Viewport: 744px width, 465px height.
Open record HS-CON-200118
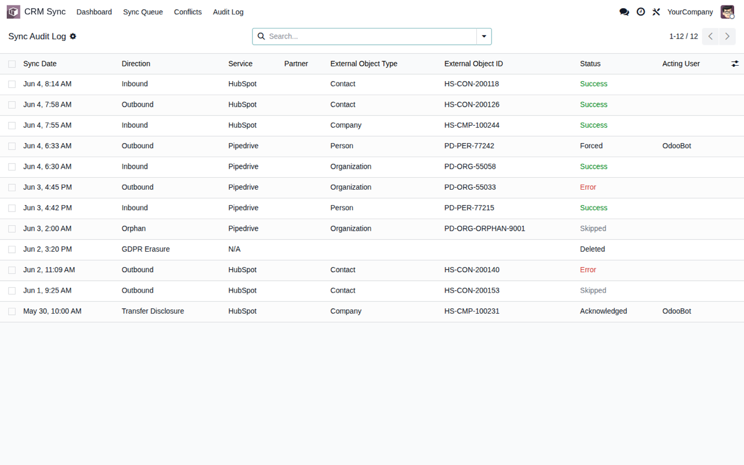click(x=472, y=84)
